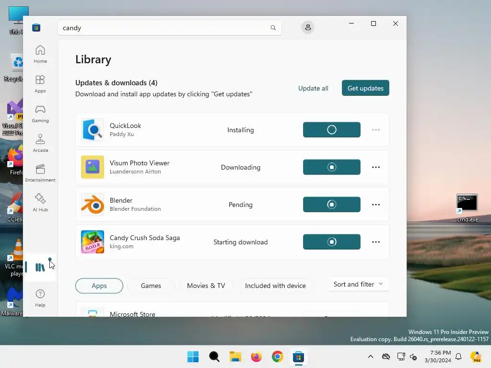The height and width of the screenshot is (368, 491).
Task: Select the Included with device tab
Action: 275,286
